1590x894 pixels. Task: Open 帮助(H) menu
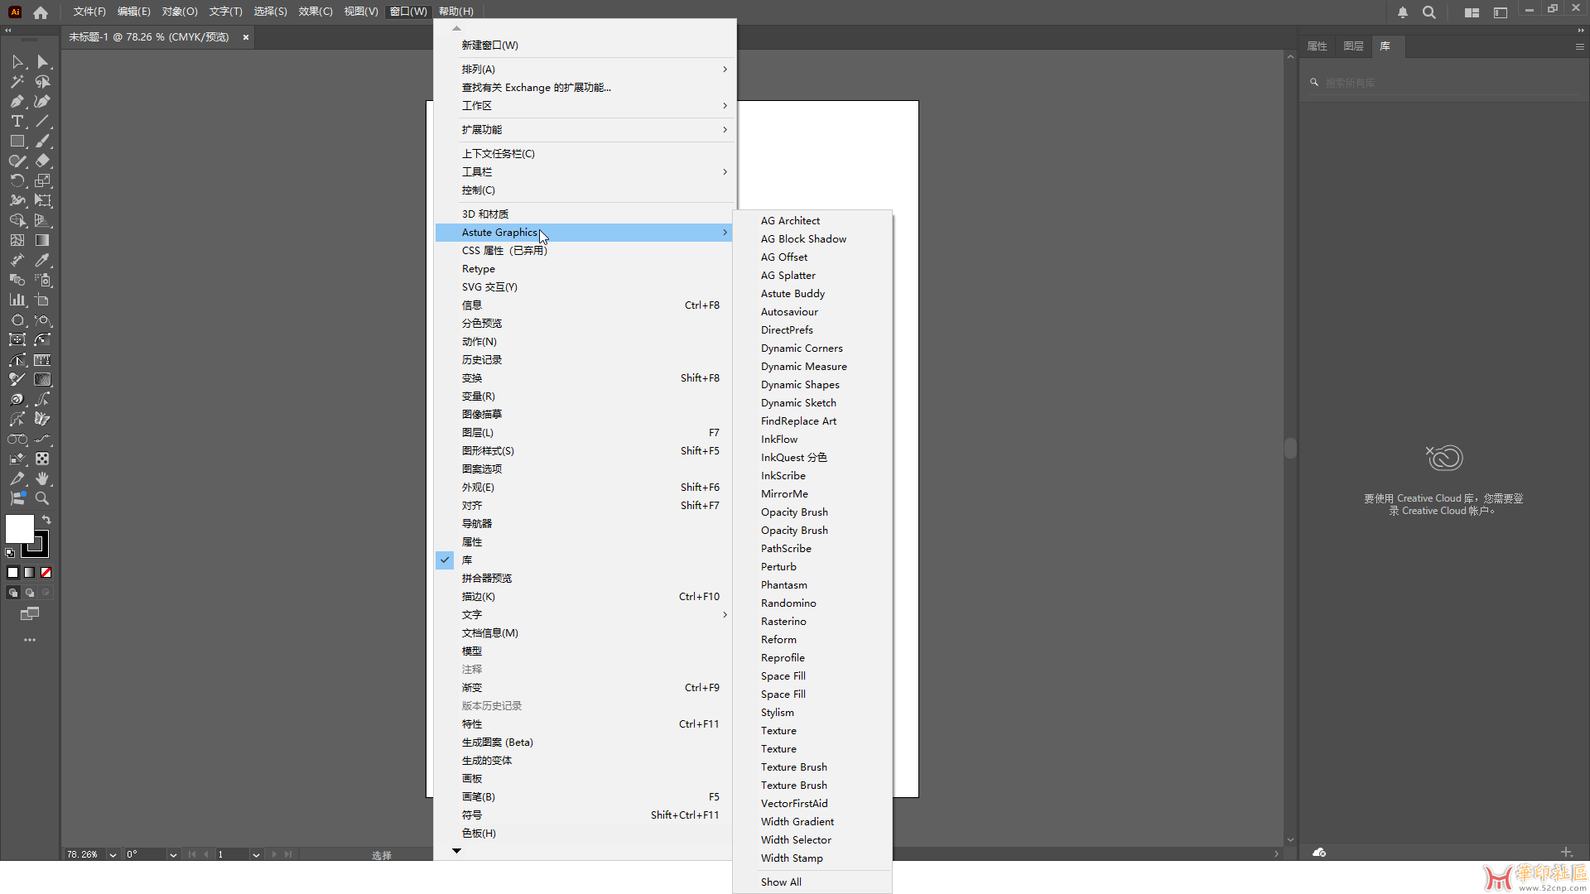pyautogui.click(x=456, y=12)
